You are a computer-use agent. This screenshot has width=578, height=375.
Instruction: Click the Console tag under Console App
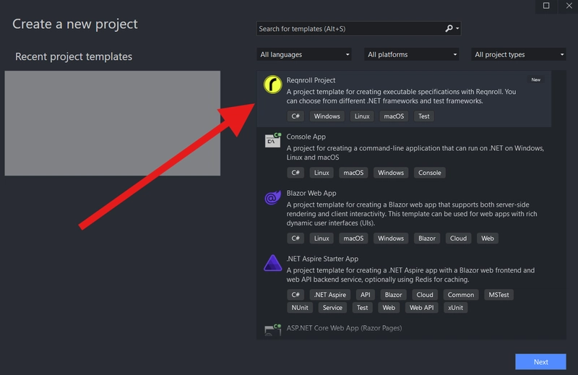tap(429, 173)
